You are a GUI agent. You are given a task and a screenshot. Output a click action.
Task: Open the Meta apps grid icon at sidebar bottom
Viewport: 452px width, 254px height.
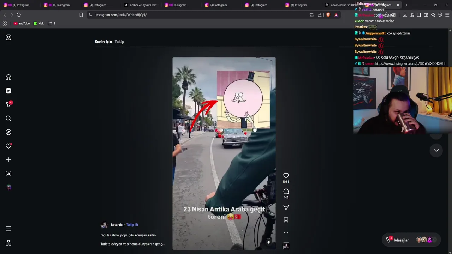[x=8, y=243]
